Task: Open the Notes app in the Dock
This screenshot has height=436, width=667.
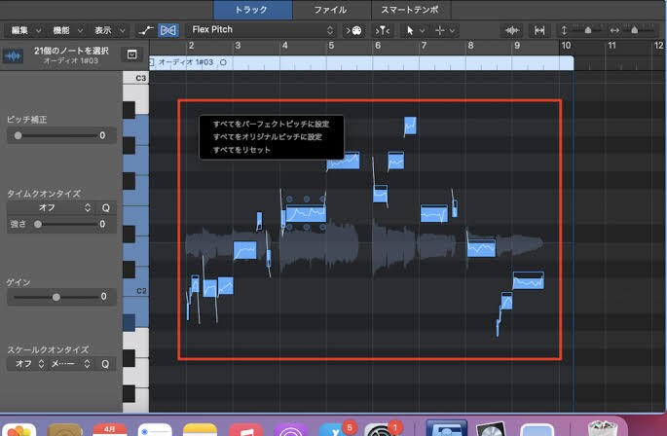Action: [200, 429]
